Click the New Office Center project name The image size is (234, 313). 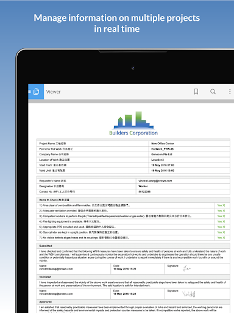pyautogui.click(x=163, y=144)
